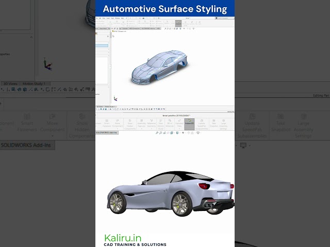
Task: Open the Window menu in the upper window
Action: pos(118,18)
